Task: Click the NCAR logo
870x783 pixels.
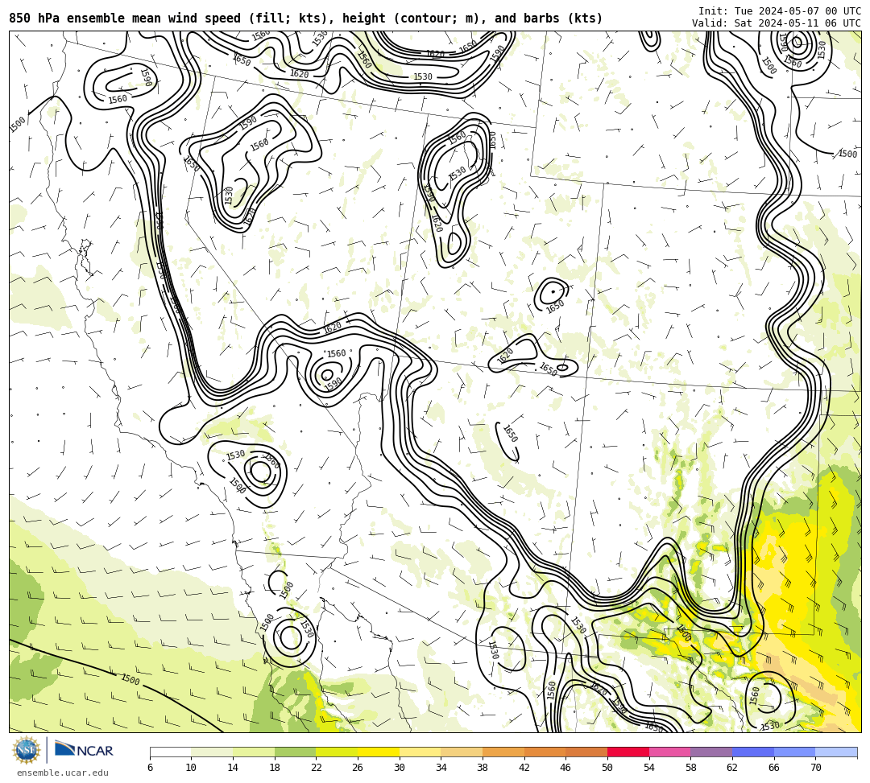Action: pyautogui.click(x=84, y=750)
